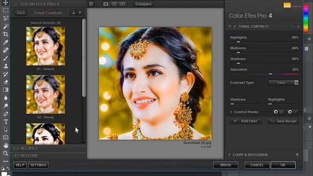Adjust the top Shadows contrast slider
This screenshot has height=176, width=313.
click(238, 63)
